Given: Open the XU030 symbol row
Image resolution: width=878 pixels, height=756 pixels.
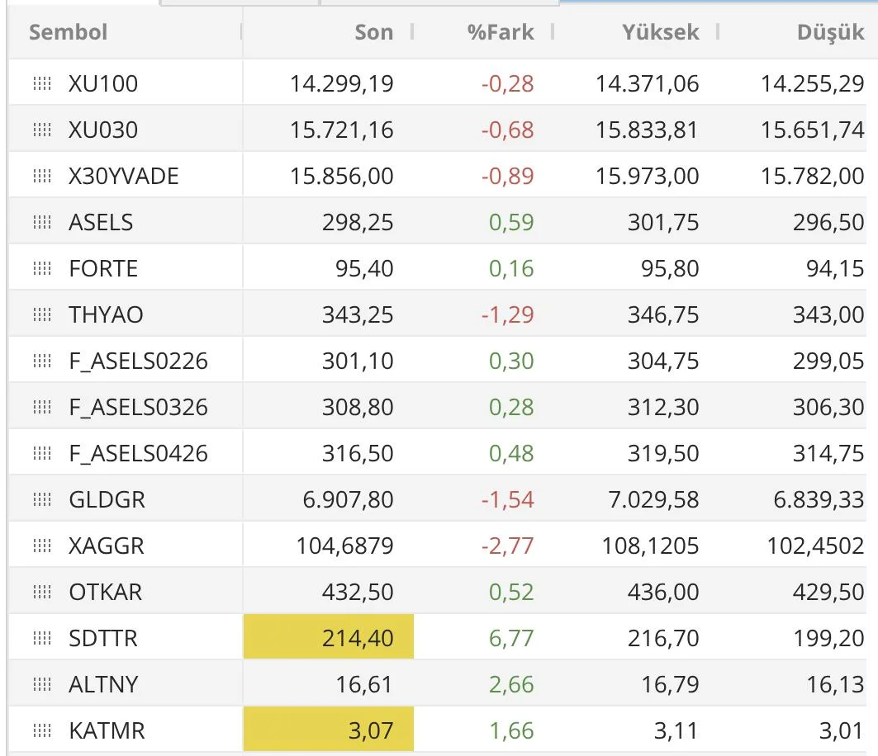Looking at the screenshot, I should (x=103, y=130).
